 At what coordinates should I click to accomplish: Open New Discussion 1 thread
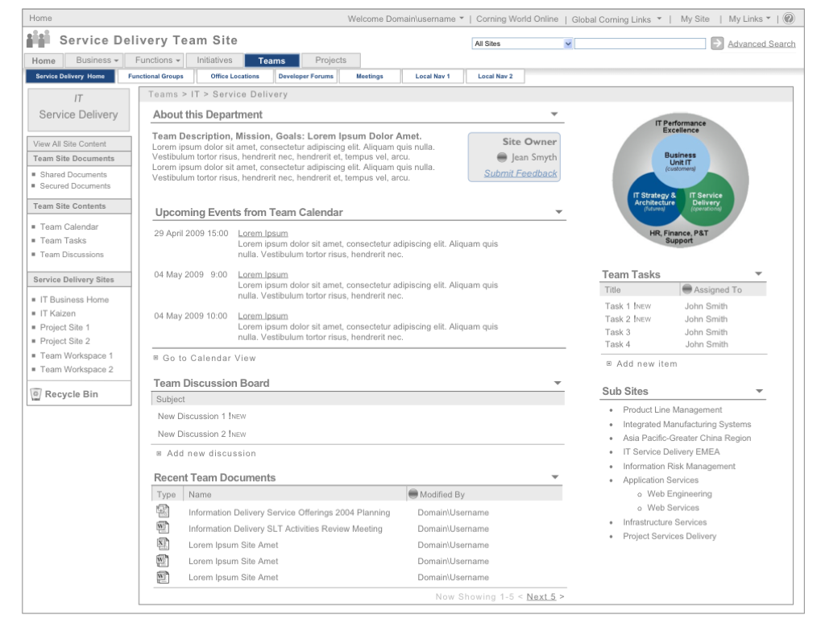[192, 416]
